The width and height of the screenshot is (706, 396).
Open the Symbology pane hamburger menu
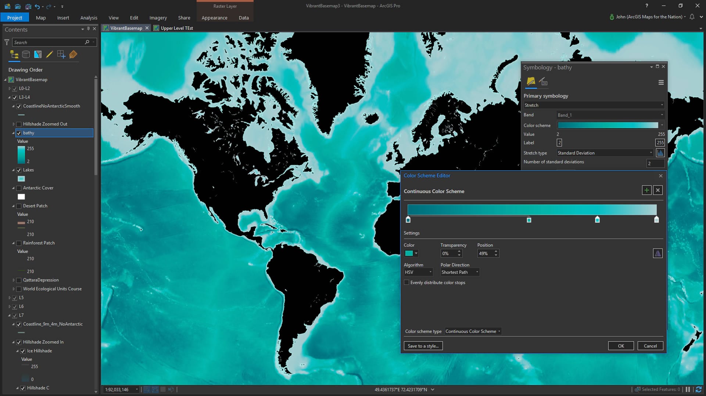(x=661, y=83)
